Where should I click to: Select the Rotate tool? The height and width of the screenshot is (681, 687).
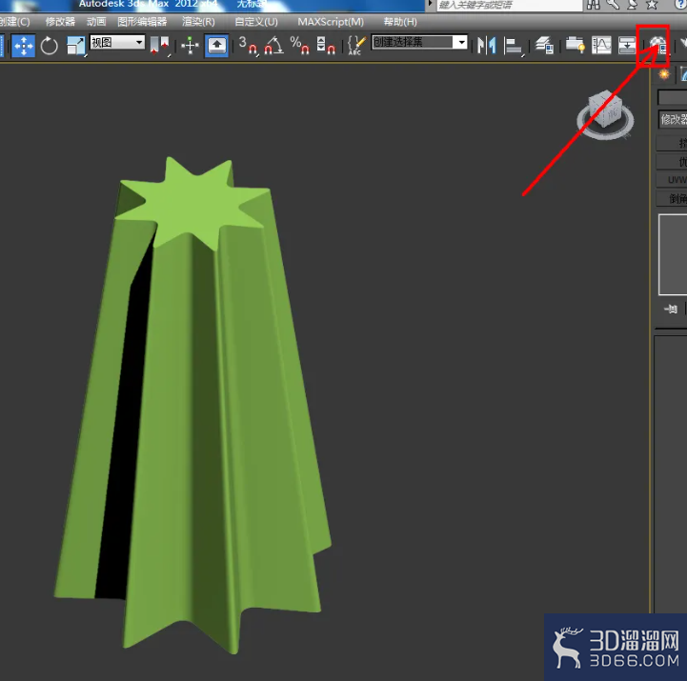tap(50, 45)
